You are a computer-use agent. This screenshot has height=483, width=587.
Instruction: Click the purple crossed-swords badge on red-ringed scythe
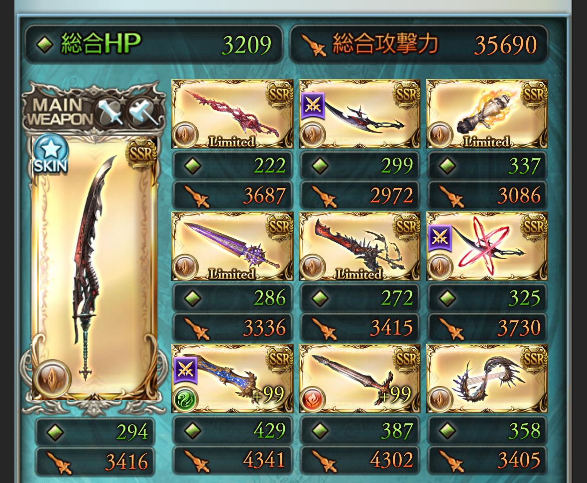pos(440,238)
